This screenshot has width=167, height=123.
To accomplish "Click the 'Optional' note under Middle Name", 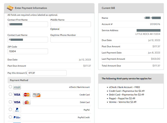I will [x=55, y=29].
